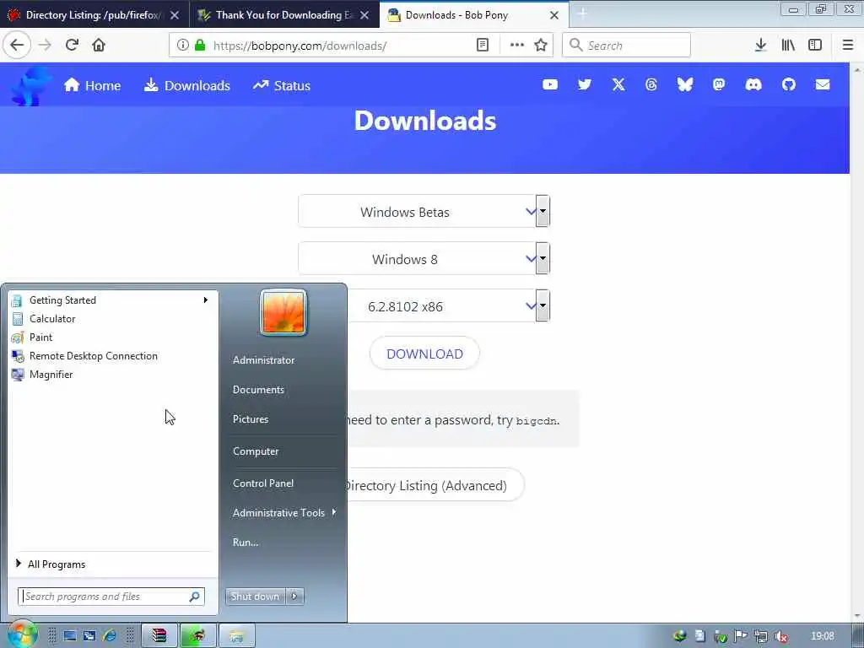The height and width of the screenshot is (648, 864).
Task: Click the Windows Start orb
Action: coord(22,635)
